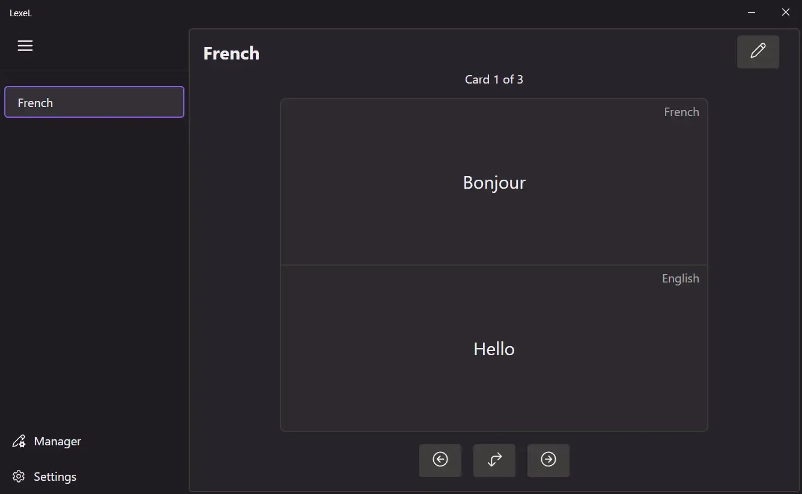
Task: Click the pencil edit icon
Action: [x=758, y=51]
